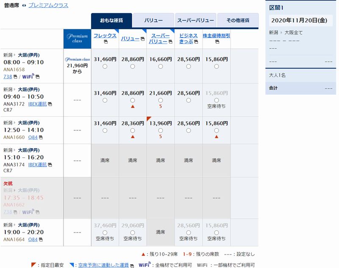Click the 新潟 大阪全て route text
The image size is (339, 268).
tap(286, 33)
